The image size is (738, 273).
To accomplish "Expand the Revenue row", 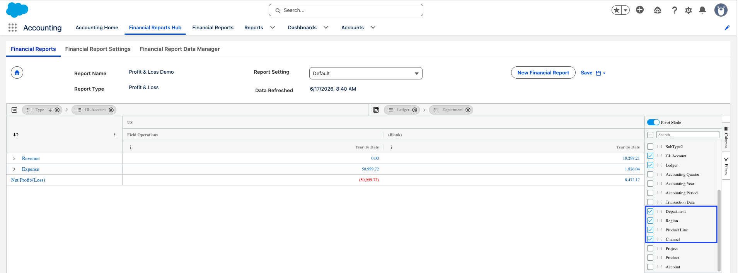I will tap(14, 158).
